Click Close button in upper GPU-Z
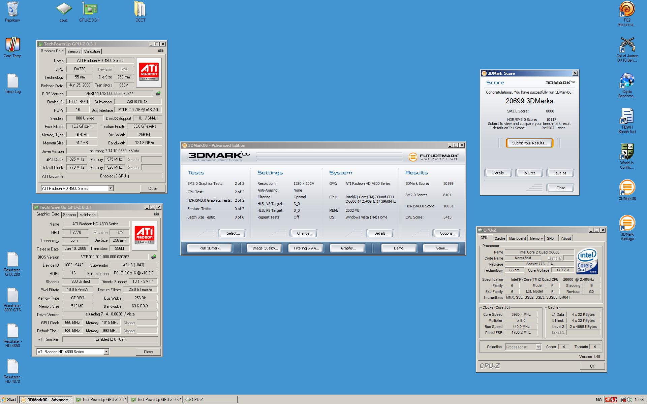The width and height of the screenshot is (647, 404). (x=153, y=189)
